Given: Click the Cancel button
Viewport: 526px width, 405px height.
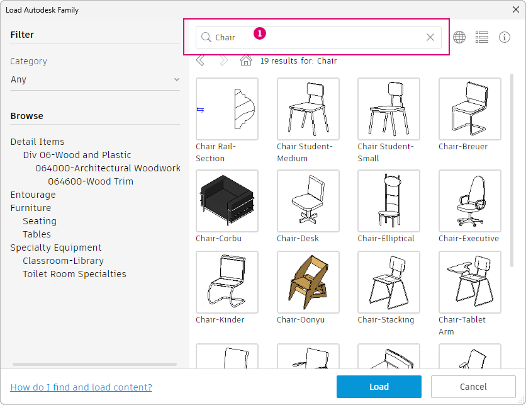Looking at the screenshot, I should (473, 387).
